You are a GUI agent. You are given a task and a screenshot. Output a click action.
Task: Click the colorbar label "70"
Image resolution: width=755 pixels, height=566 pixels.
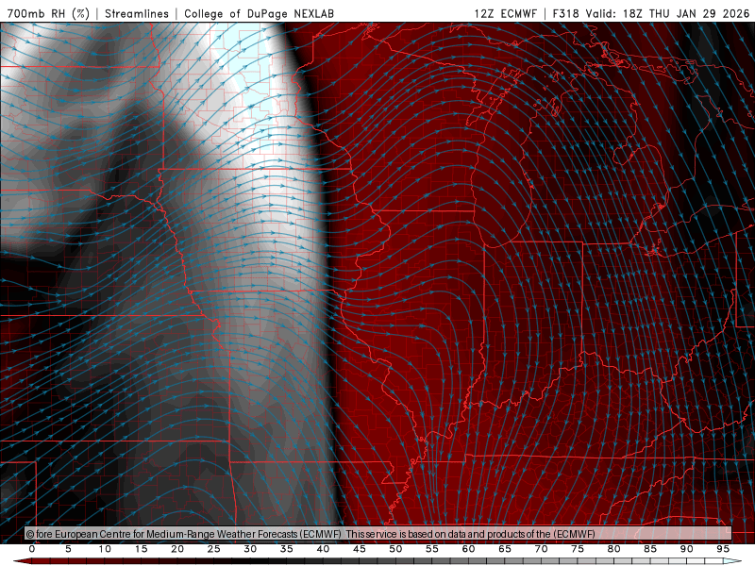[x=541, y=549]
